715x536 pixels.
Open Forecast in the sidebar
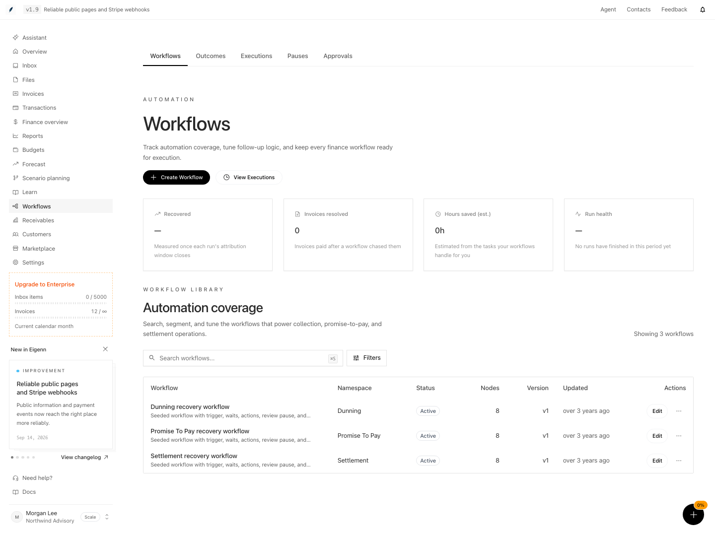pos(61,164)
